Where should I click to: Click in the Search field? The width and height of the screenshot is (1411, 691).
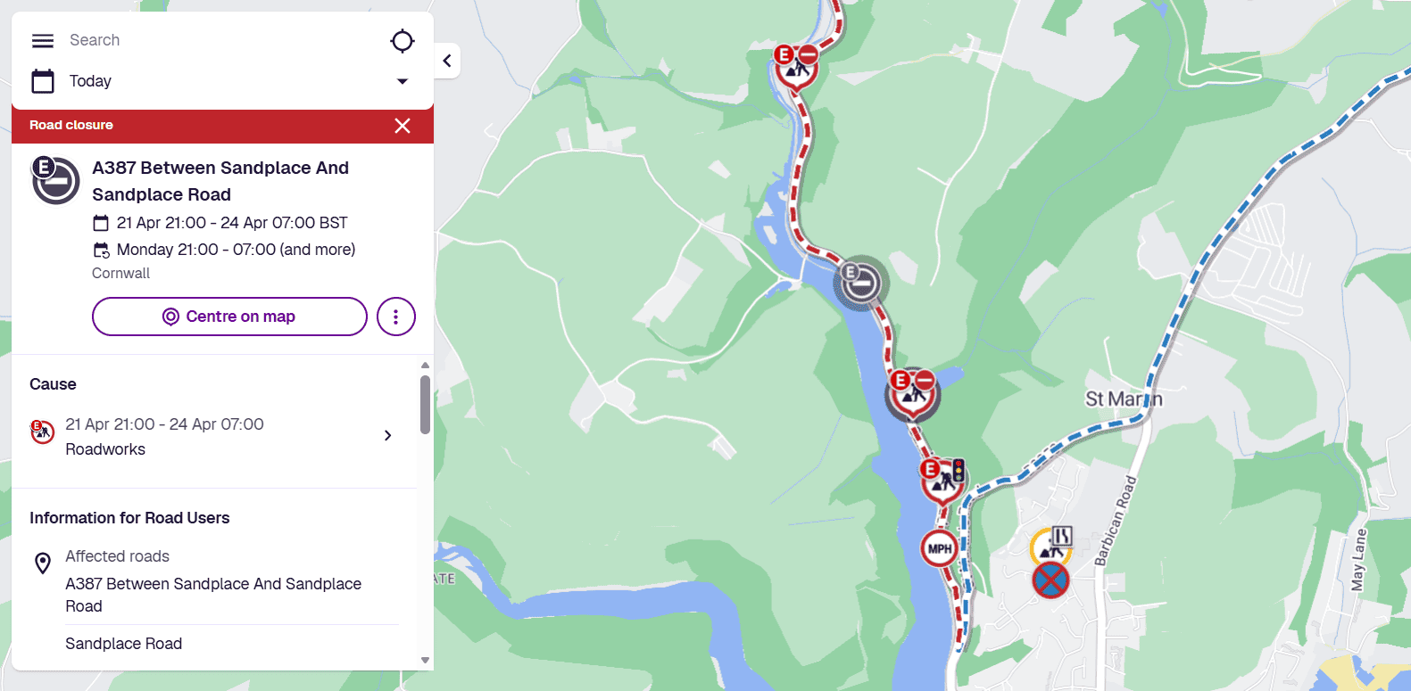(223, 40)
